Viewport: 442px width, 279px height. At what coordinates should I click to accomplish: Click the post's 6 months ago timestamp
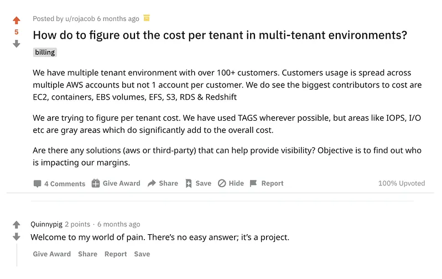click(x=118, y=19)
